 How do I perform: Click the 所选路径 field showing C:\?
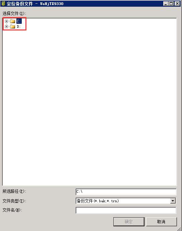tap(126, 192)
